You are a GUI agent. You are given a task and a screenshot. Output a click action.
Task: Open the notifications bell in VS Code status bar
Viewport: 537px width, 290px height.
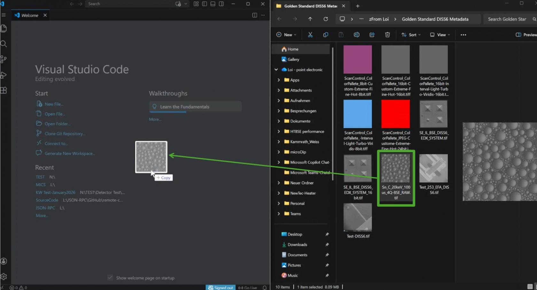pos(265,287)
